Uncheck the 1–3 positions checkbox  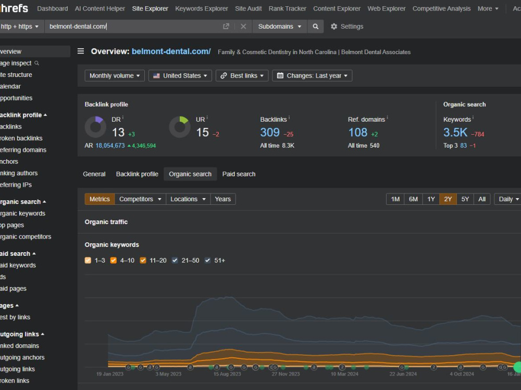[x=88, y=261]
